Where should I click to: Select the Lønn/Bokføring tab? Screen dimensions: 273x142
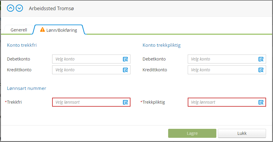[59, 30]
